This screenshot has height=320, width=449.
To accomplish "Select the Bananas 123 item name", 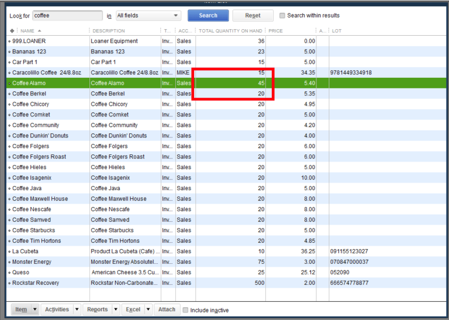I will pos(29,51).
